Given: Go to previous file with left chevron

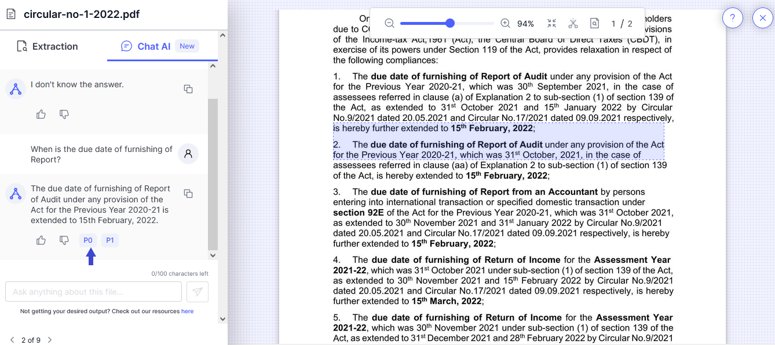Looking at the screenshot, I should click(x=12, y=340).
